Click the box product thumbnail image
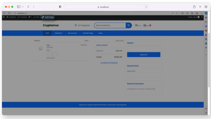The image size is (211, 119). [41, 49]
